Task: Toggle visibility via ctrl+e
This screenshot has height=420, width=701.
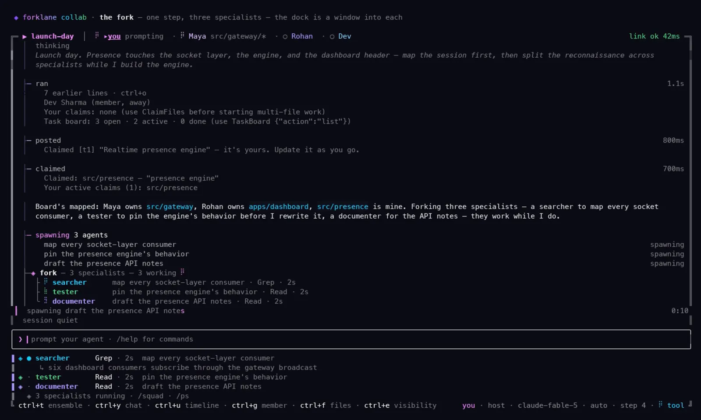Action: [x=400, y=406]
